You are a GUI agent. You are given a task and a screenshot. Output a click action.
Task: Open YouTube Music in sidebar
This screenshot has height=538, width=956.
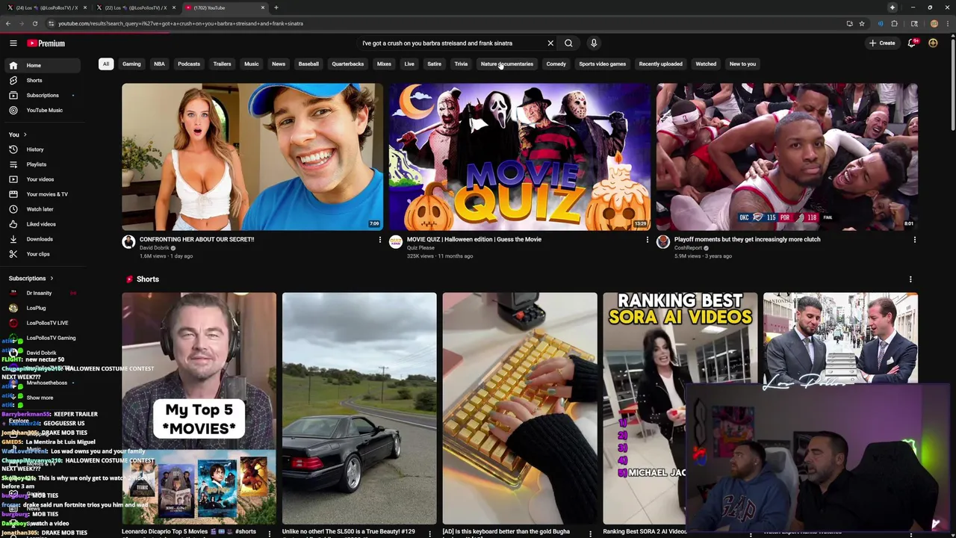(43, 110)
